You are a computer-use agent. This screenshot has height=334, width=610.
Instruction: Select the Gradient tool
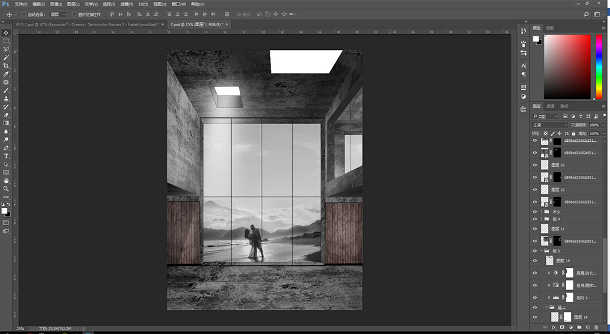click(6, 123)
